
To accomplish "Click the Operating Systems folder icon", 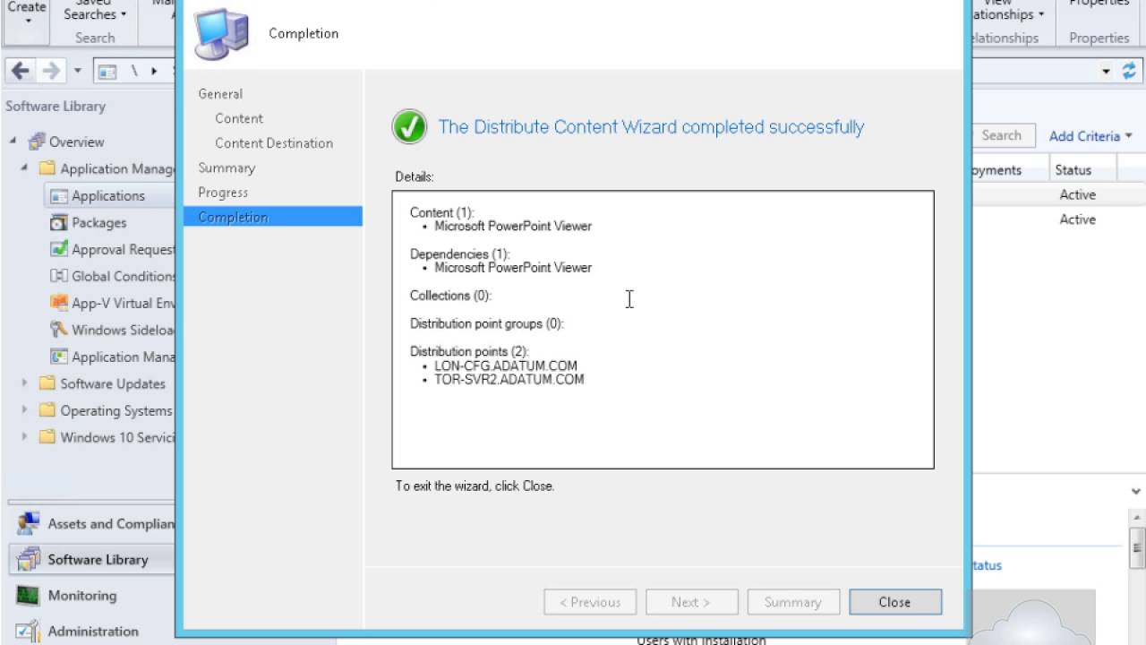I will pyautogui.click(x=47, y=411).
